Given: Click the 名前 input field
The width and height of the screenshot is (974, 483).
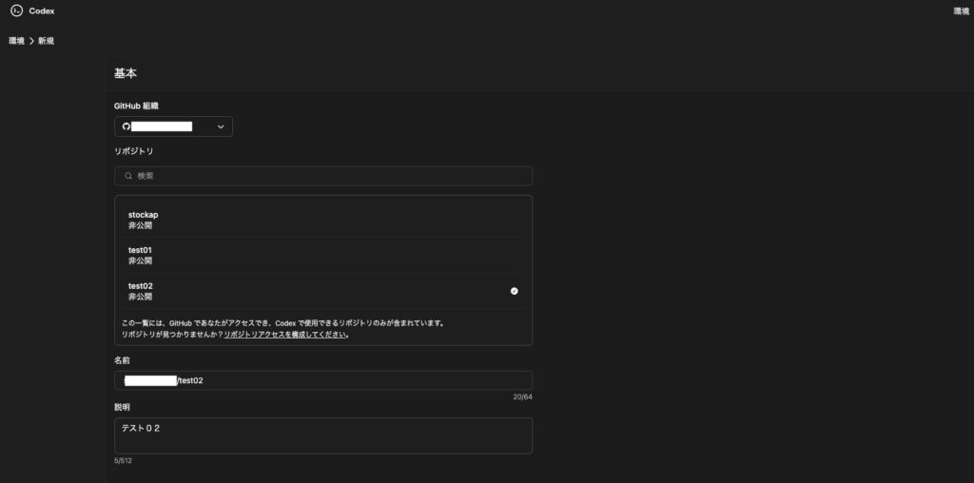Looking at the screenshot, I should point(323,380).
